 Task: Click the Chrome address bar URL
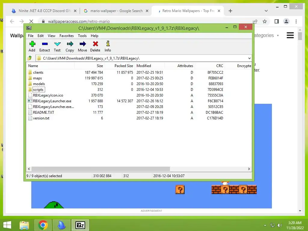tap(79, 21)
